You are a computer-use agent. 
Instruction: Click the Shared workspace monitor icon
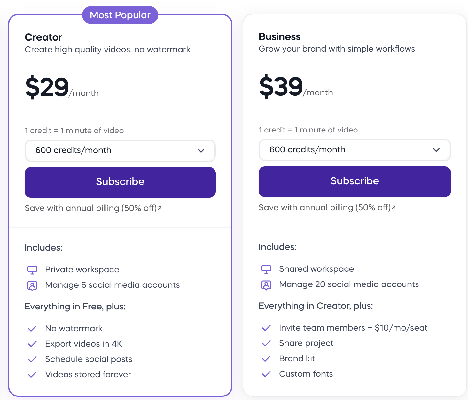[266, 269]
